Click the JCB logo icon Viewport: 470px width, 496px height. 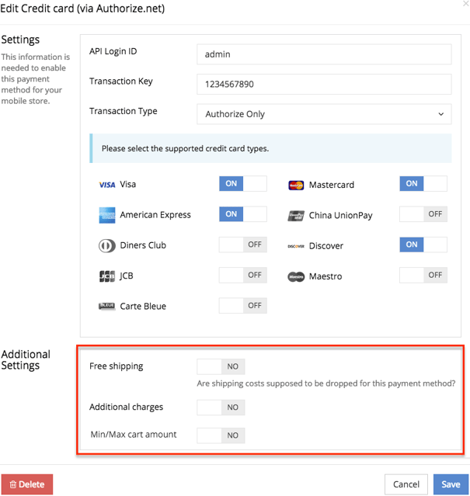coord(107,276)
